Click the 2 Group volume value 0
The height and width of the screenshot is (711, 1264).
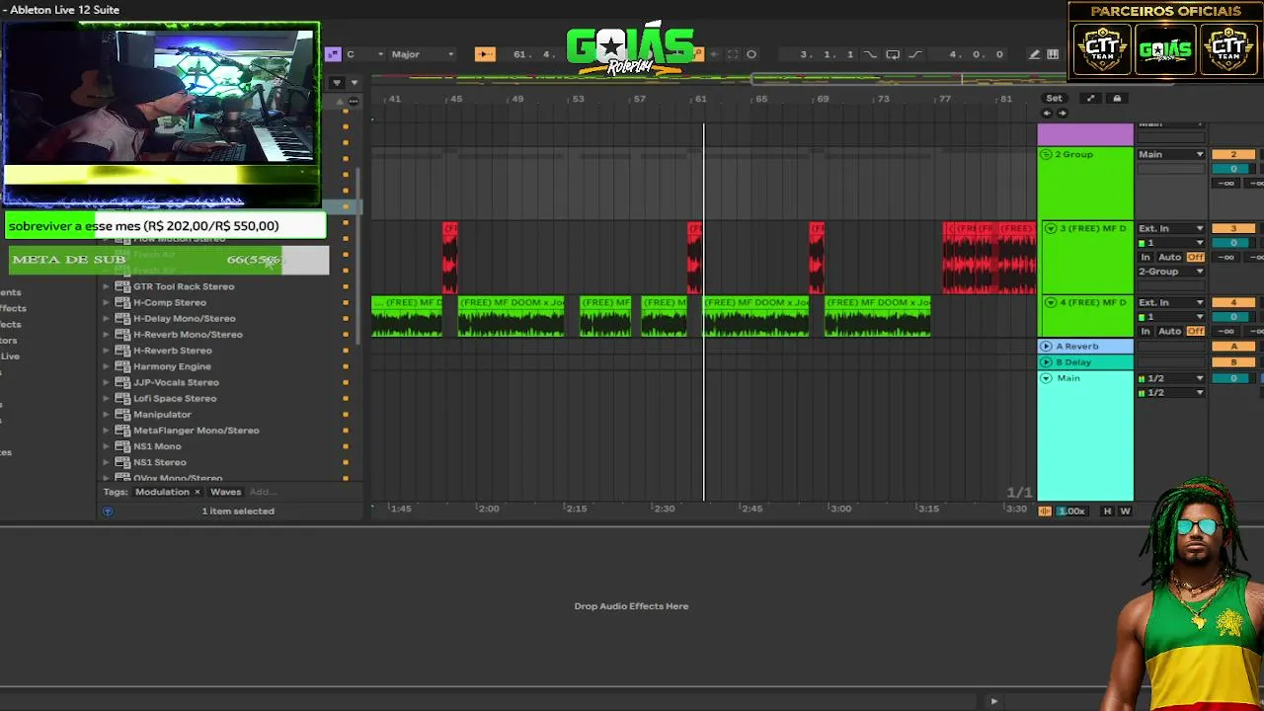1232,169
